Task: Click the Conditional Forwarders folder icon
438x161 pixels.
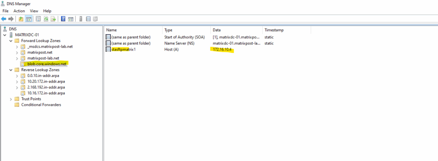Action: (x=17, y=105)
